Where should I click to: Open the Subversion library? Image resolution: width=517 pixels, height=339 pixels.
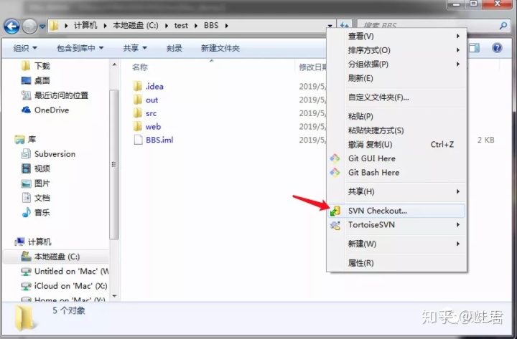point(48,154)
